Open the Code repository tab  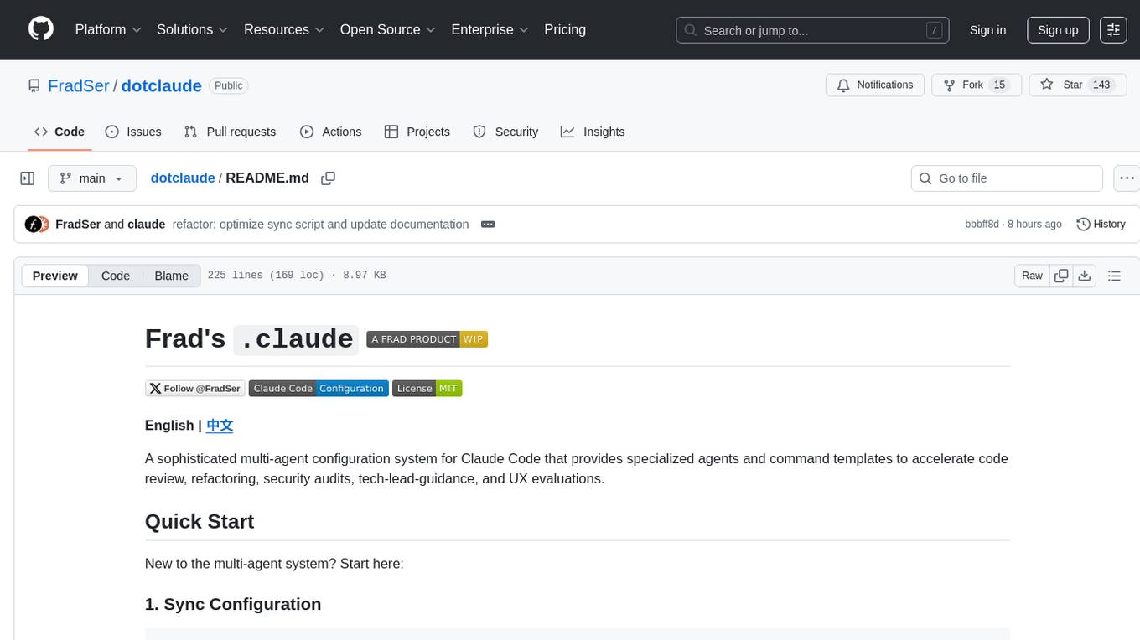click(60, 132)
